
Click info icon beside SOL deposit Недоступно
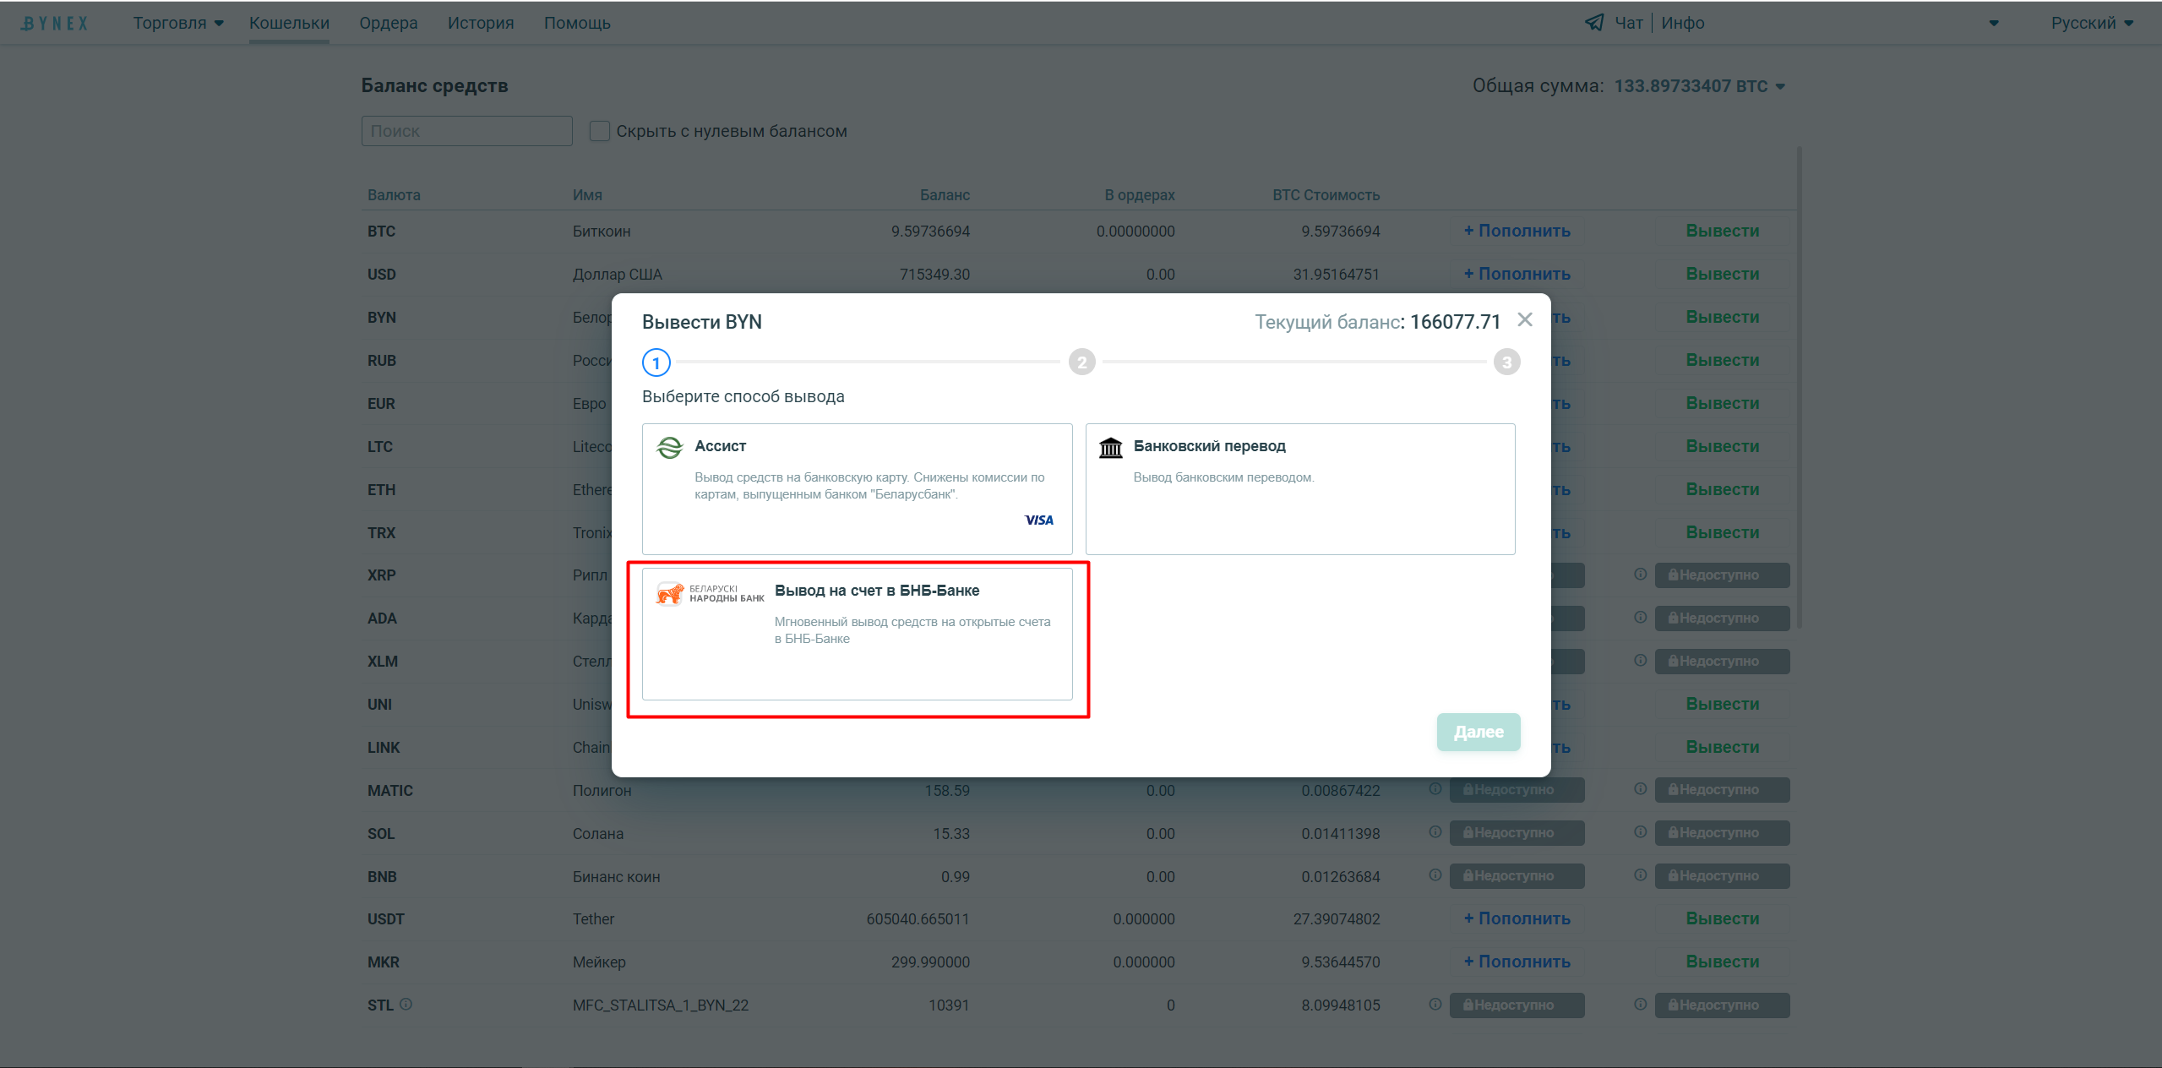pyautogui.click(x=1435, y=831)
